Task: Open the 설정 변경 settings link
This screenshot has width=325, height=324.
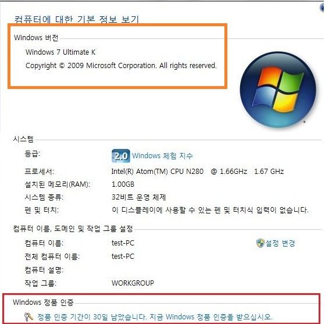Action: tap(280, 243)
